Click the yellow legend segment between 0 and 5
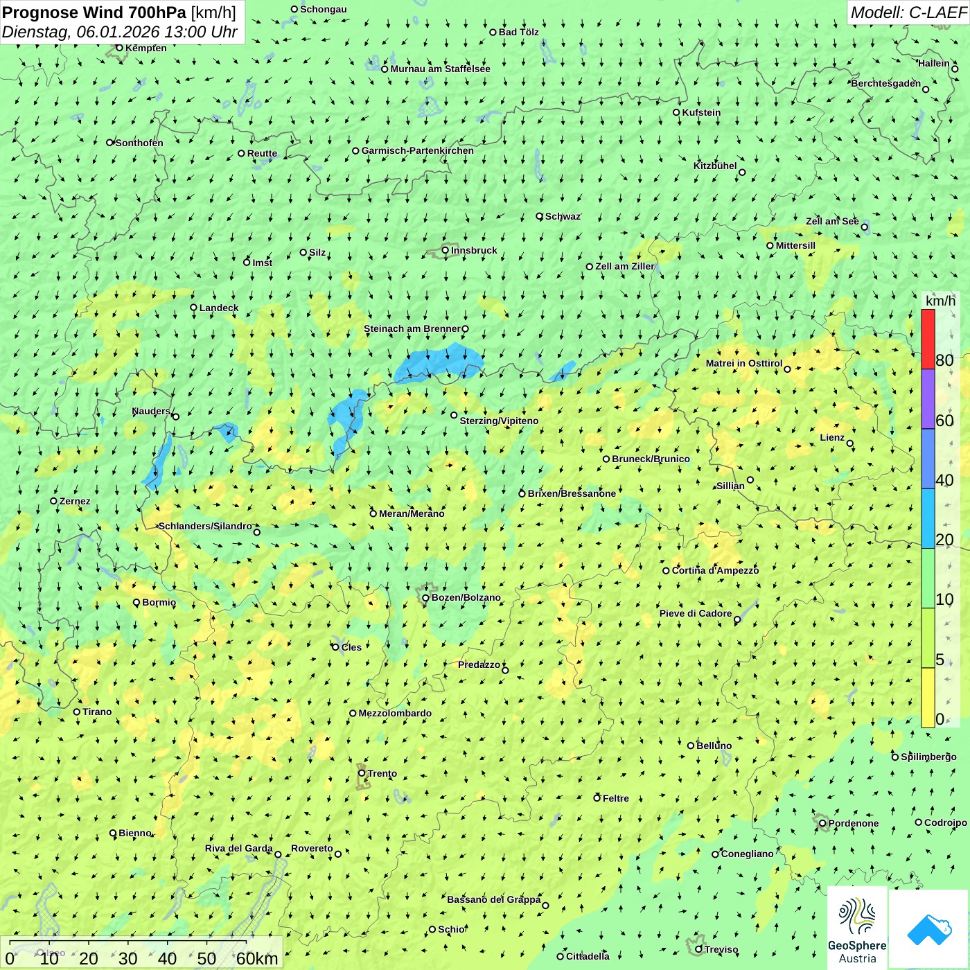Image resolution: width=970 pixels, height=970 pixels. [x=928, y=698]
